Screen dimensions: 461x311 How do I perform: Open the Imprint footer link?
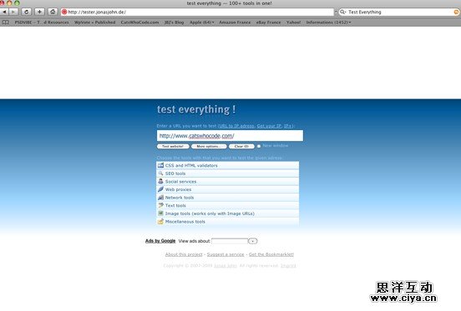288,265
